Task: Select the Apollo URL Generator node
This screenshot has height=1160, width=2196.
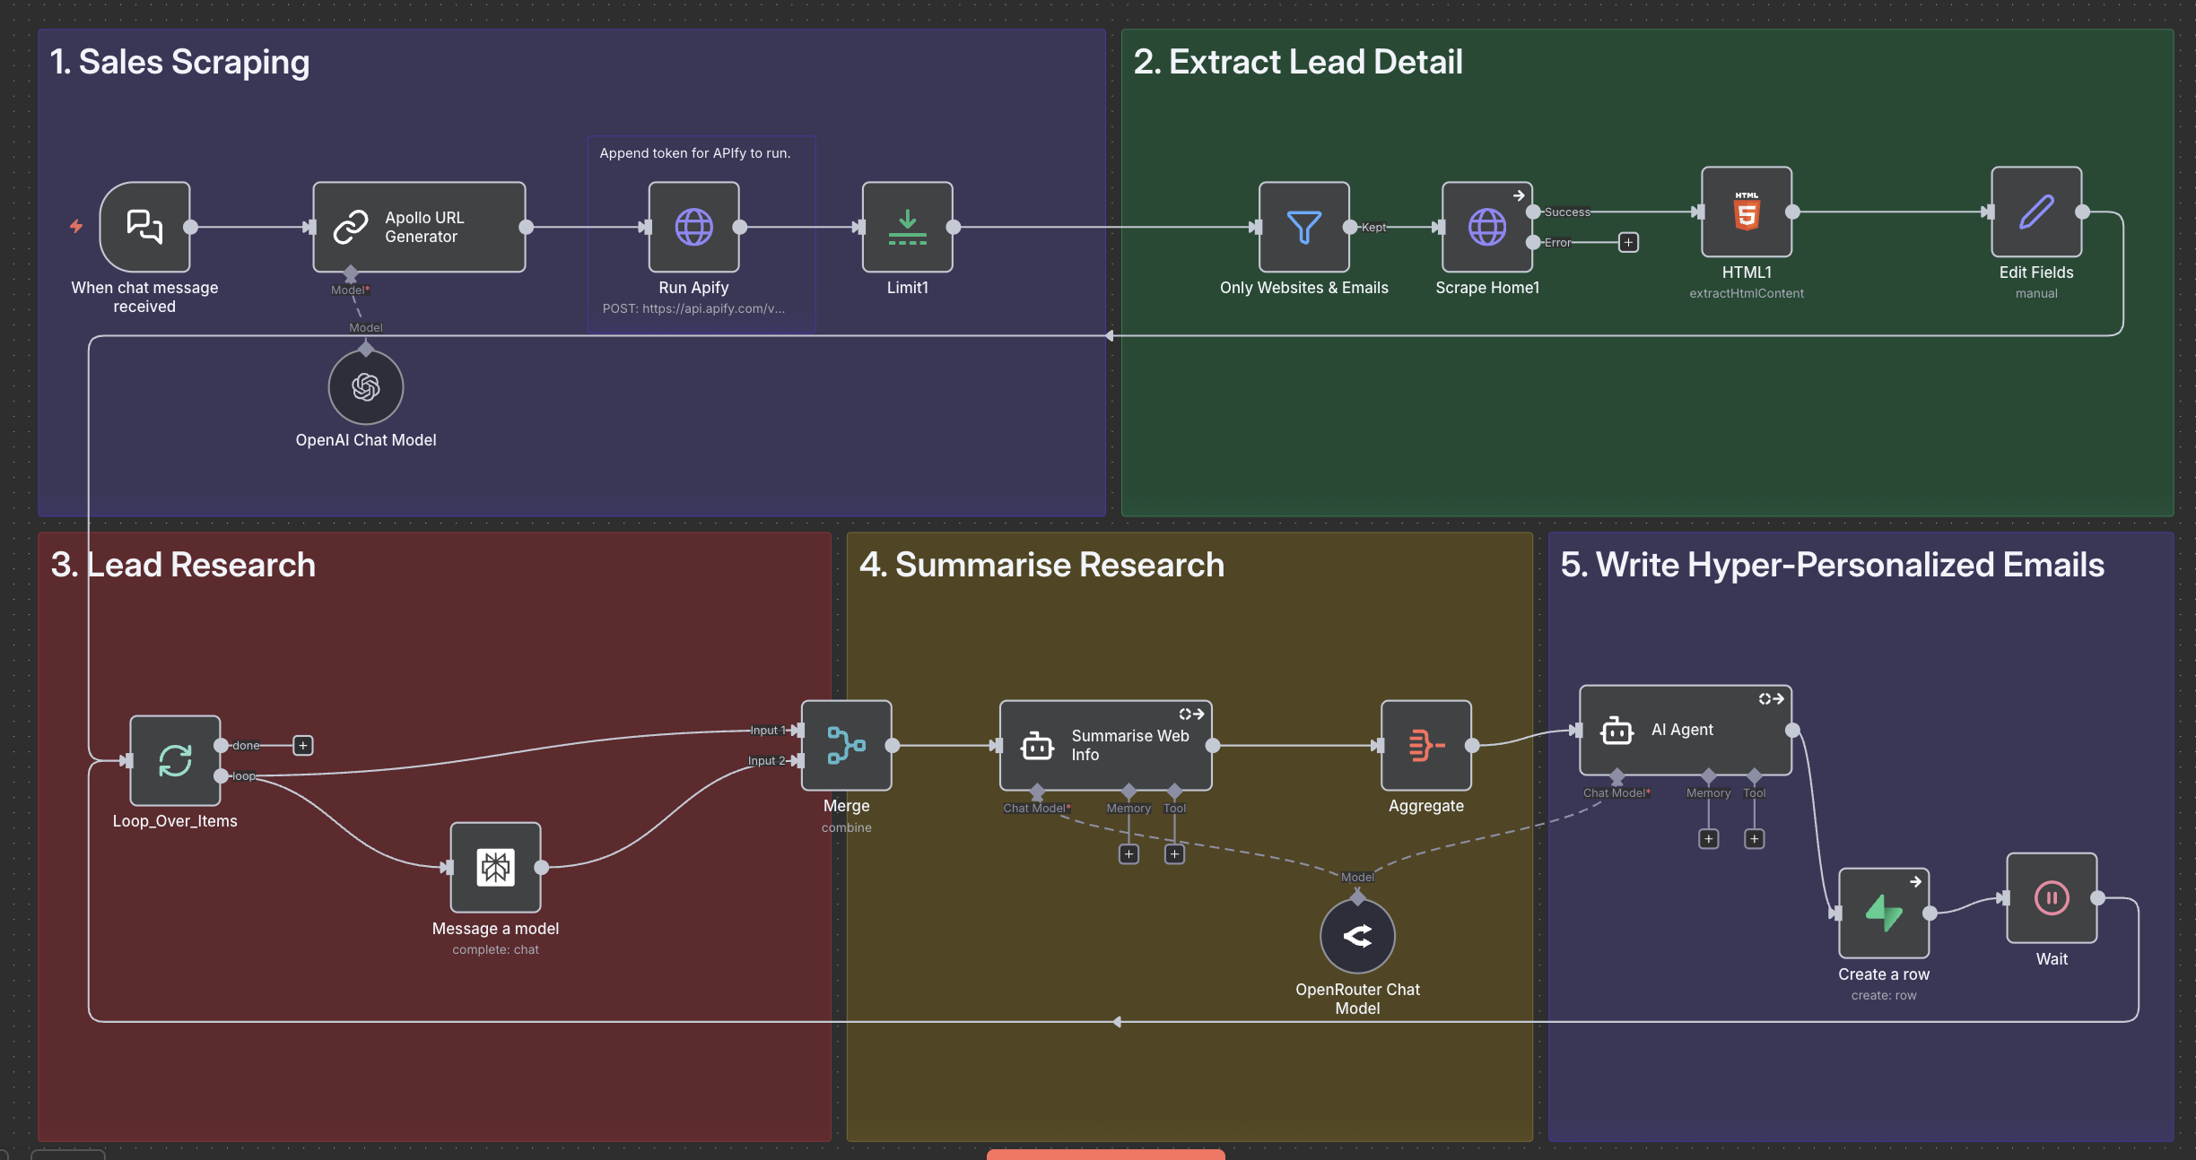Action: 418,227
